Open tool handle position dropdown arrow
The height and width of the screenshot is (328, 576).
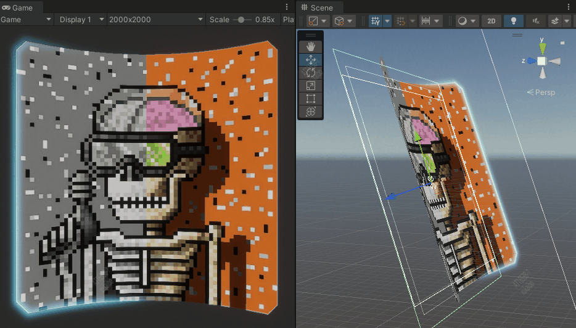coord(324,21)
